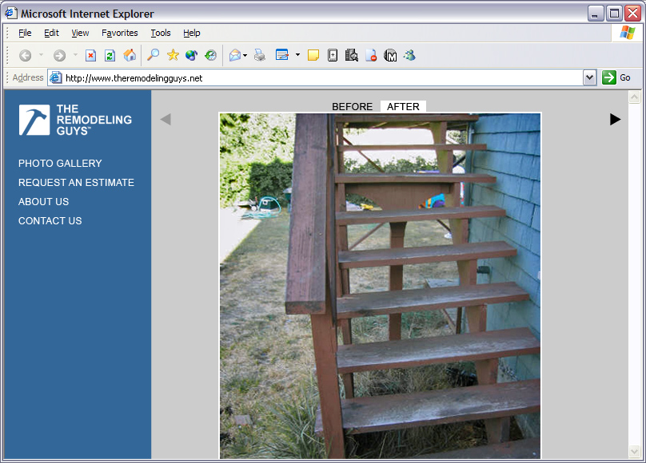Screen dimensions: 646x463
Task: Click in the address URL field
Action: click(320, 78)
